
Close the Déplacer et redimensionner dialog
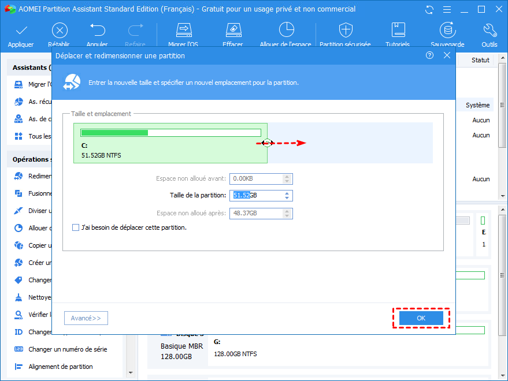pyautogui.click(x=447, y=55)
